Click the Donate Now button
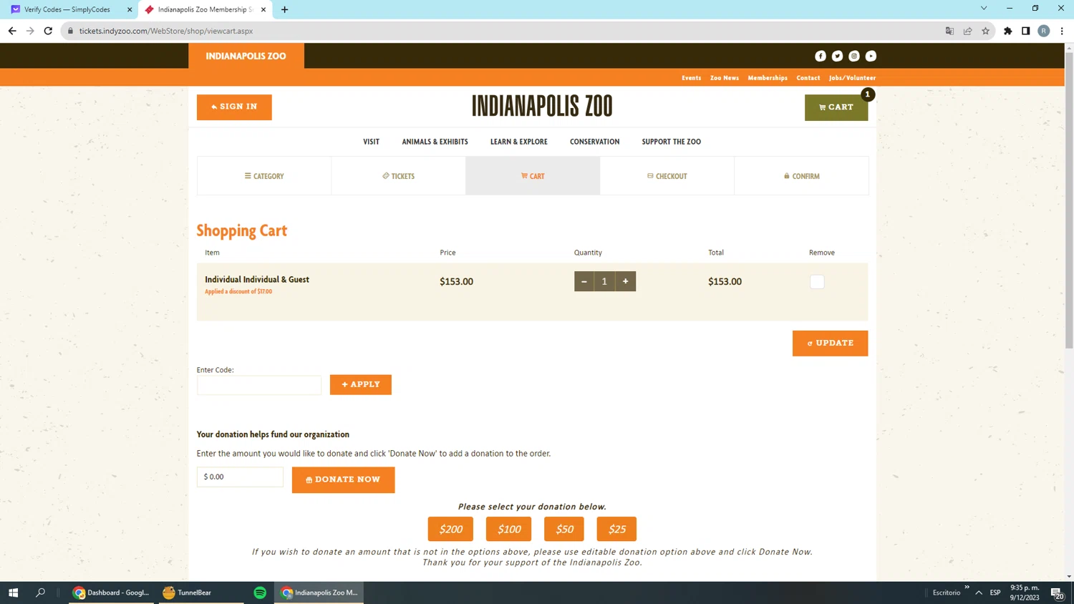1074x604 pixels. (343, 479)
